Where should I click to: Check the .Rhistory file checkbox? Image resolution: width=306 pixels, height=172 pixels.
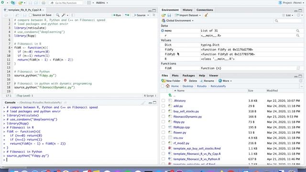[x=163, y=101]
